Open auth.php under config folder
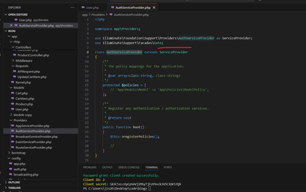 [x=20, y=169]
